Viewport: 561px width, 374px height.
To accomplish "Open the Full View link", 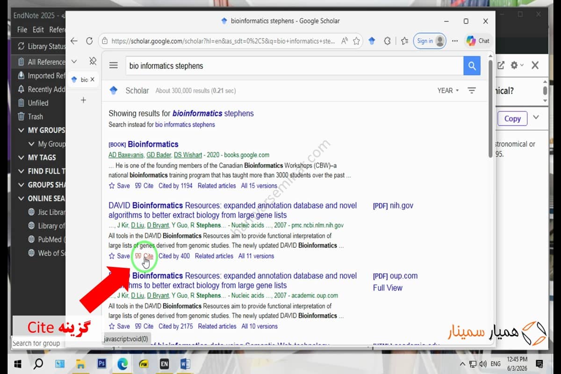I will click(388, 288).
